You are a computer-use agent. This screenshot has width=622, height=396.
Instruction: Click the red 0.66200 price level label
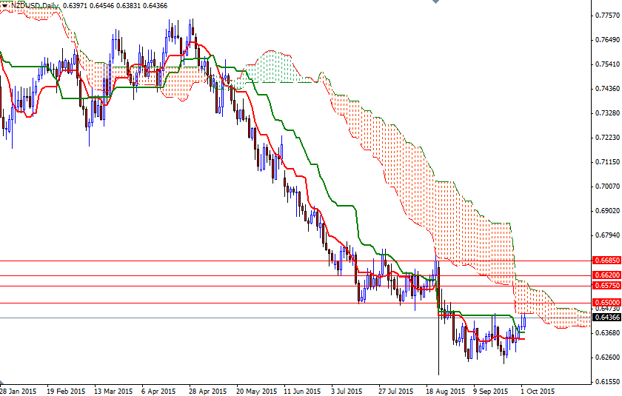pos(606,275)
